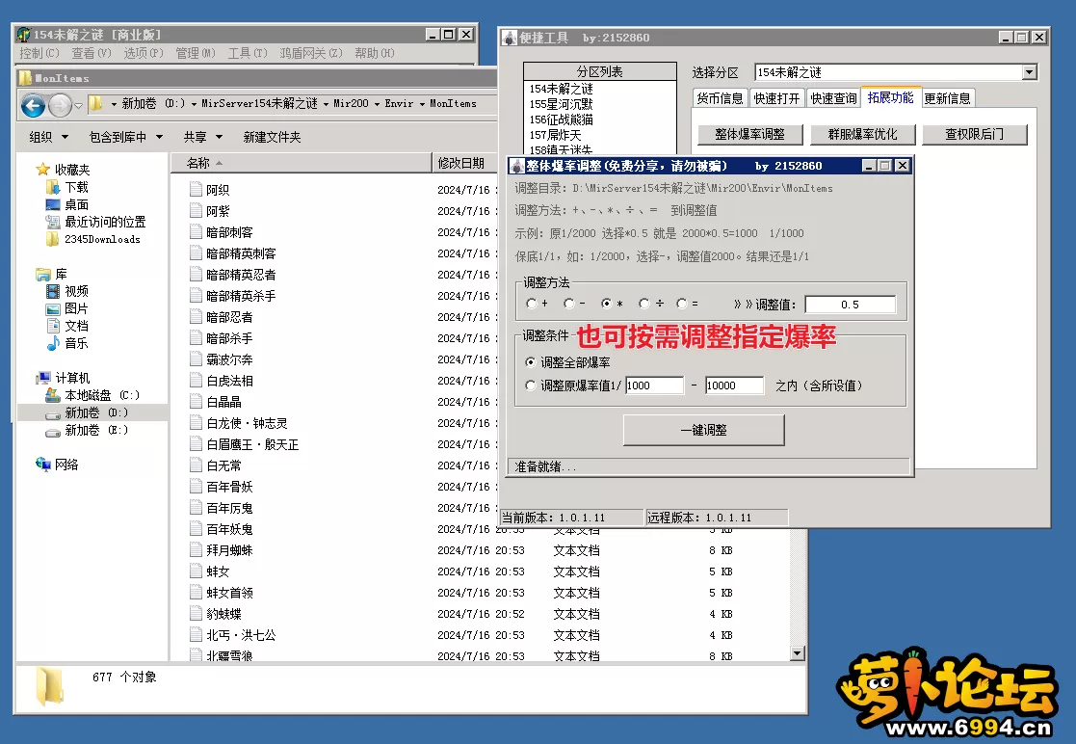
Task: Switch to 快速查询 tab
Action: click(834, 98)
